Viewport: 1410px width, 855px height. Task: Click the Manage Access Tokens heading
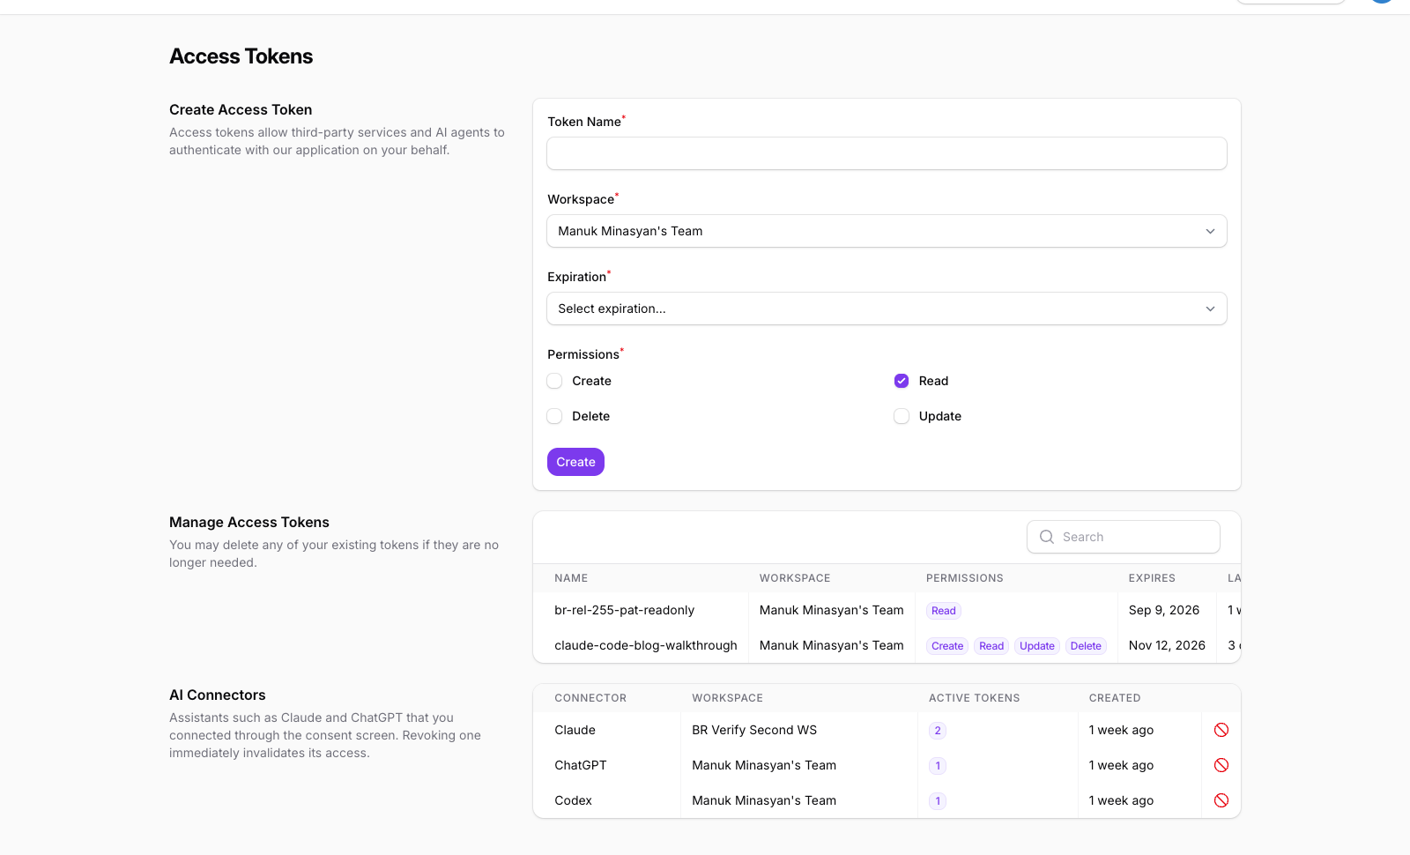click(x=249, y=522)
